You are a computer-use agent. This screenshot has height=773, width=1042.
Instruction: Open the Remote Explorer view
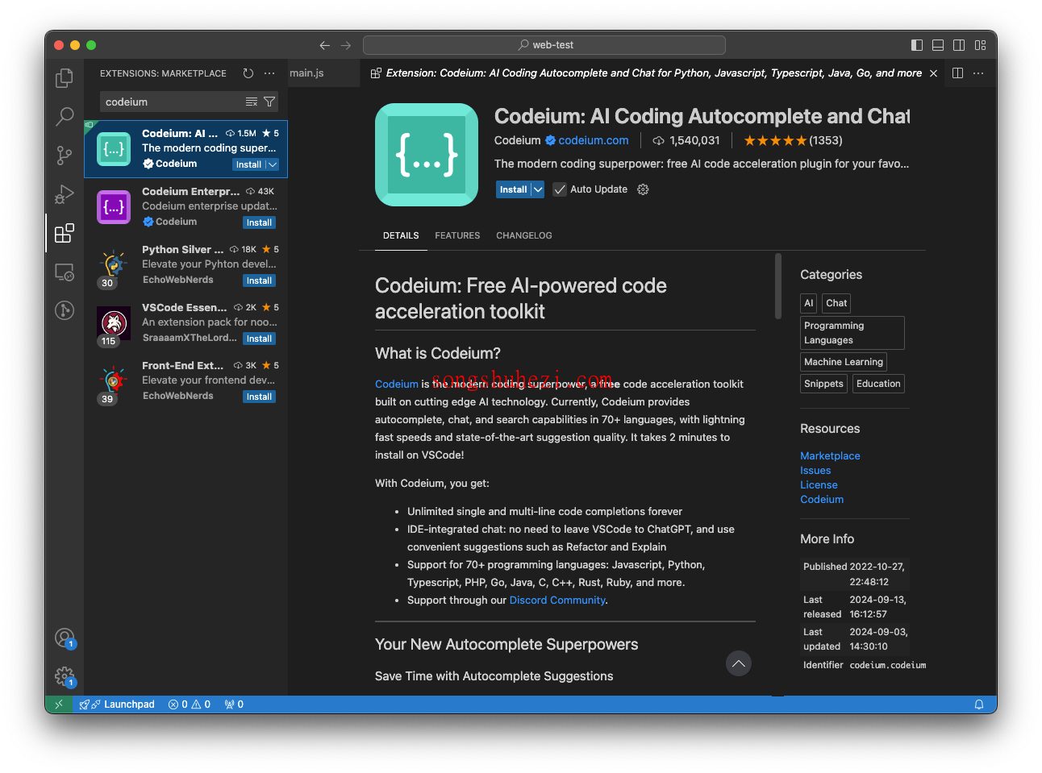(65, 272)
